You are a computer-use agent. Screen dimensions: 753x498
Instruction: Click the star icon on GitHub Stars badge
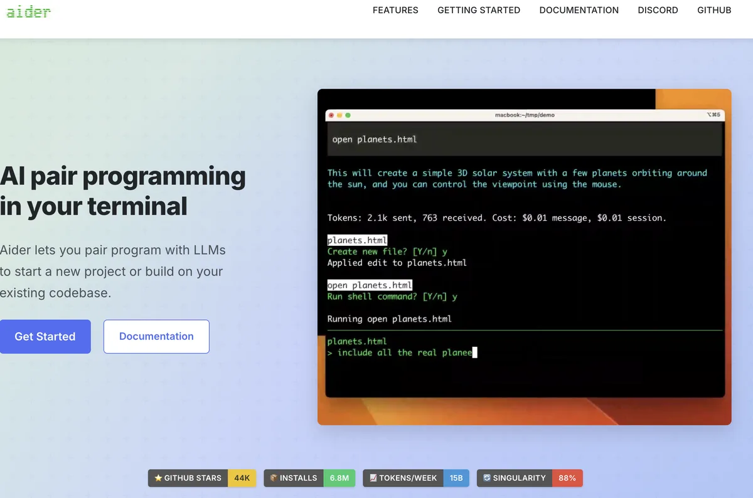point(158,478)
